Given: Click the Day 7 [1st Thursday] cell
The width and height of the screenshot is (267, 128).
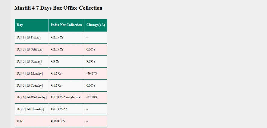Looking at the screenshot, I should click(30, 109).
